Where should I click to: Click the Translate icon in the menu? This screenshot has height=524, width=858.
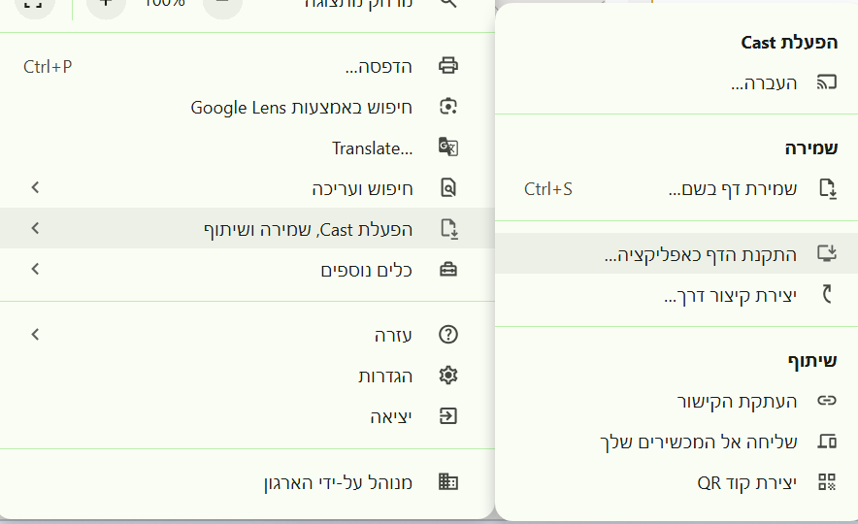[x=448, y=147]
